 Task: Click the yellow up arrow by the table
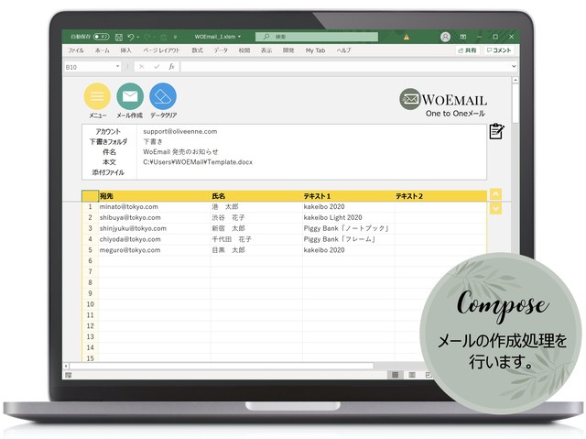point(495,194)
